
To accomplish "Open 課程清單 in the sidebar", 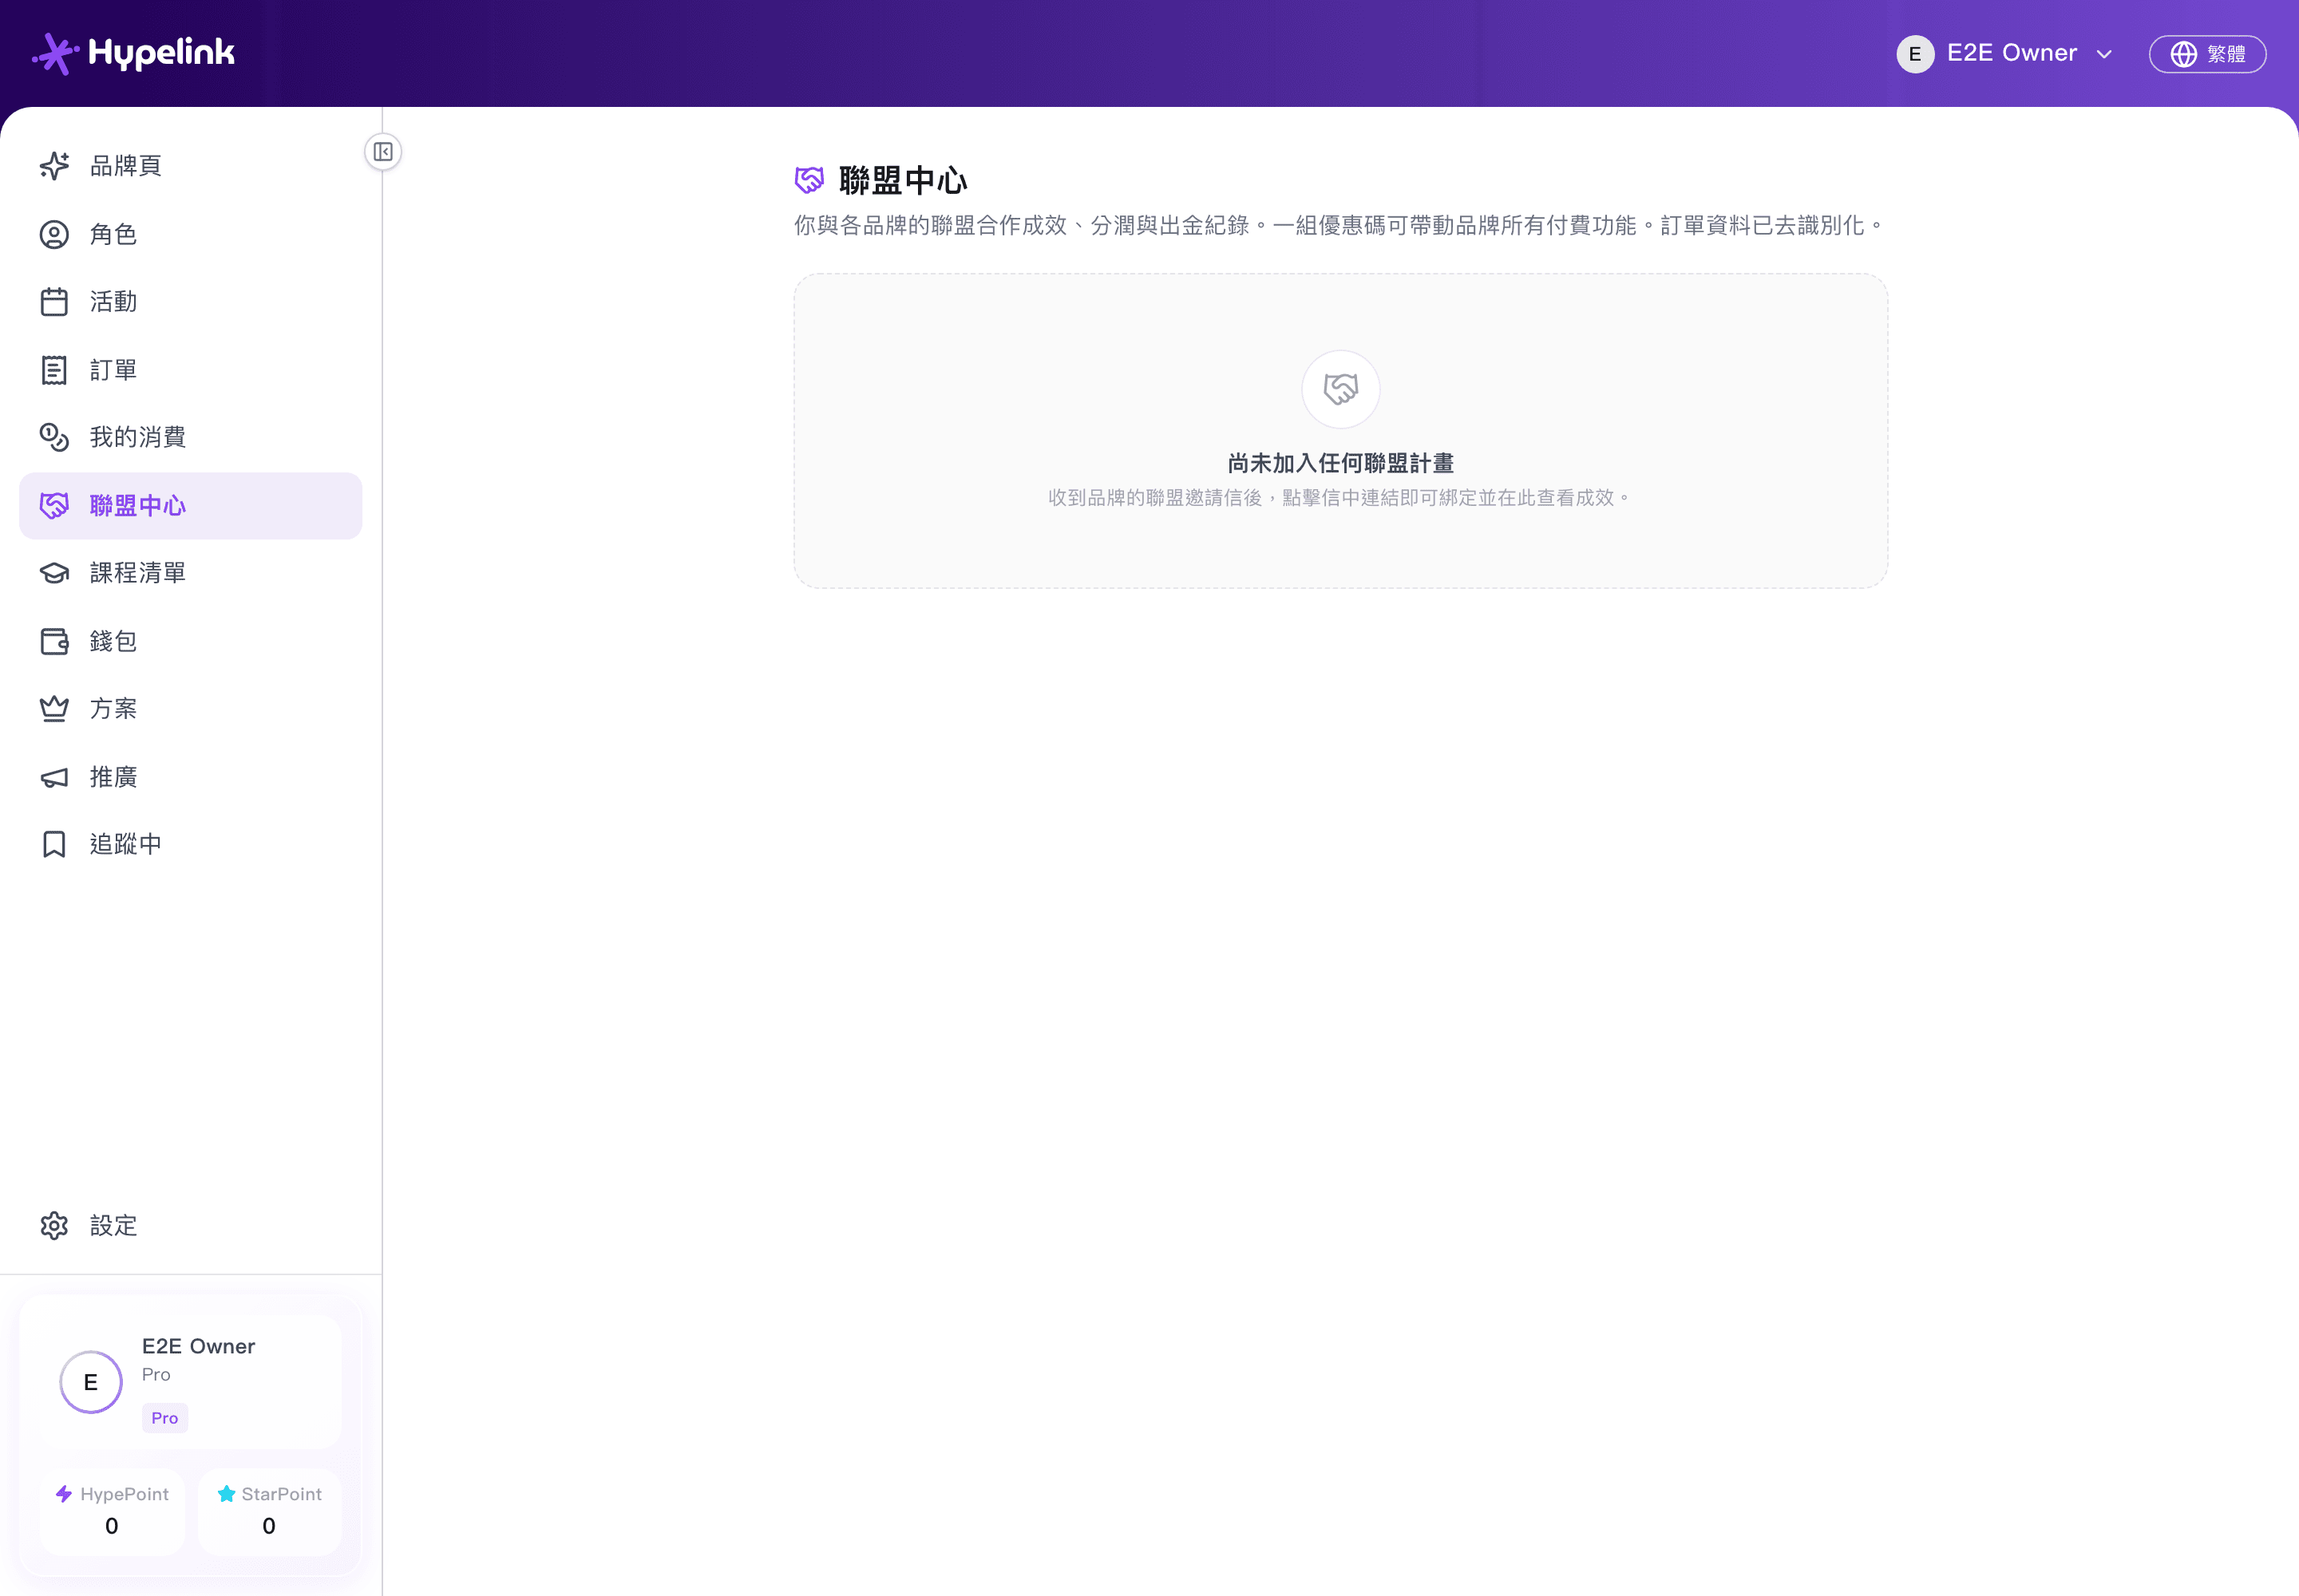I will point(190,573).
